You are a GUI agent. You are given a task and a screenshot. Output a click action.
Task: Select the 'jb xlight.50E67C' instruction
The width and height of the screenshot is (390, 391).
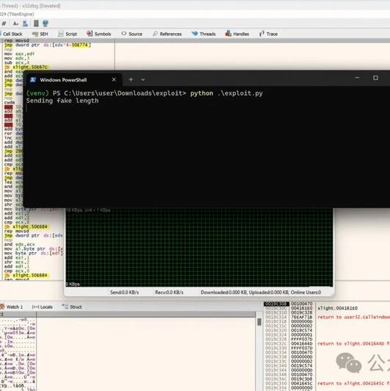(x=26, y=67)
